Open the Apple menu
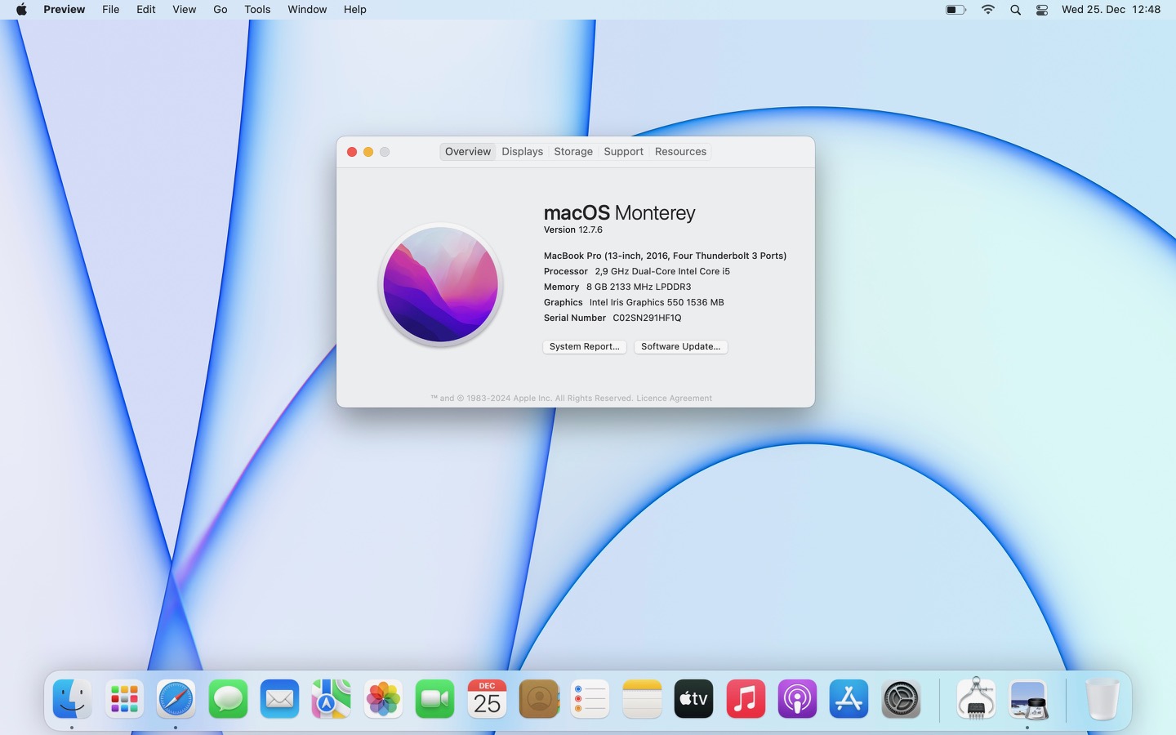Screen dimensions: 1176x735 pos(21,10)
